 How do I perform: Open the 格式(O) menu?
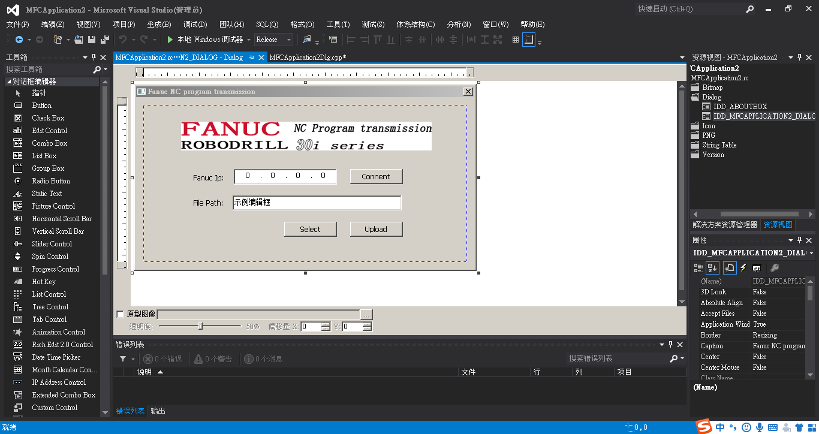click(x=303, y=25)
